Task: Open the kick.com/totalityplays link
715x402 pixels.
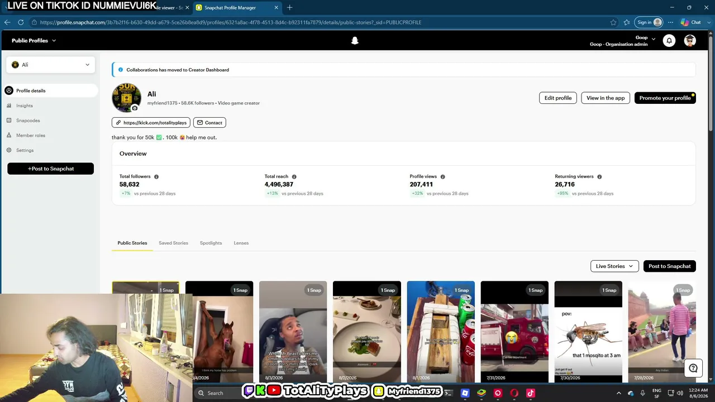Action: click(x=151, y=123)
